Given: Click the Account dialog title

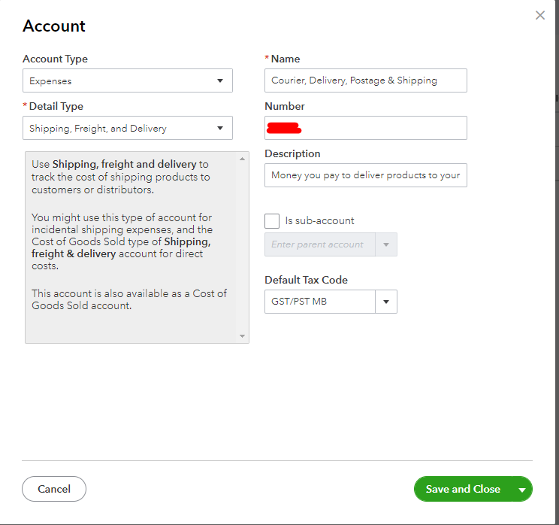Looking at the screenshot, I should coord(54,26).
